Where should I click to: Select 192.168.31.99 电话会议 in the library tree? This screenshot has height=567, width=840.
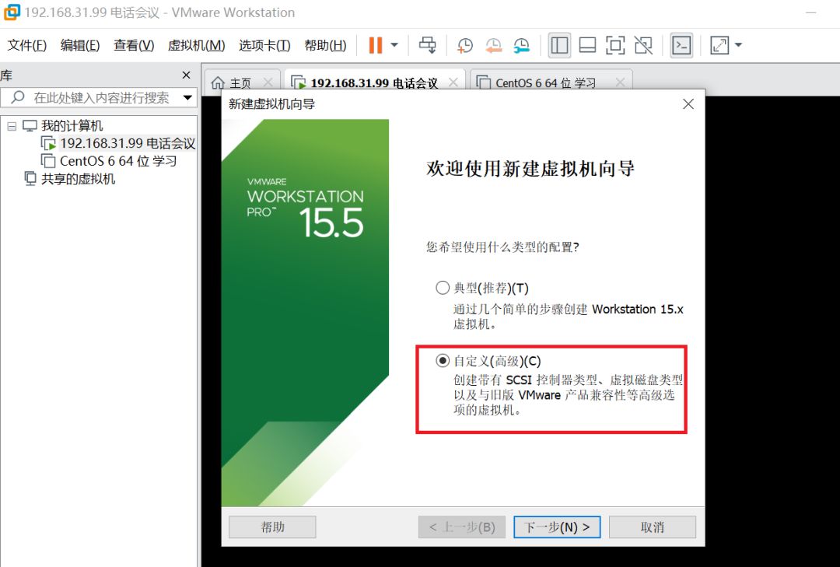point(128,144)
